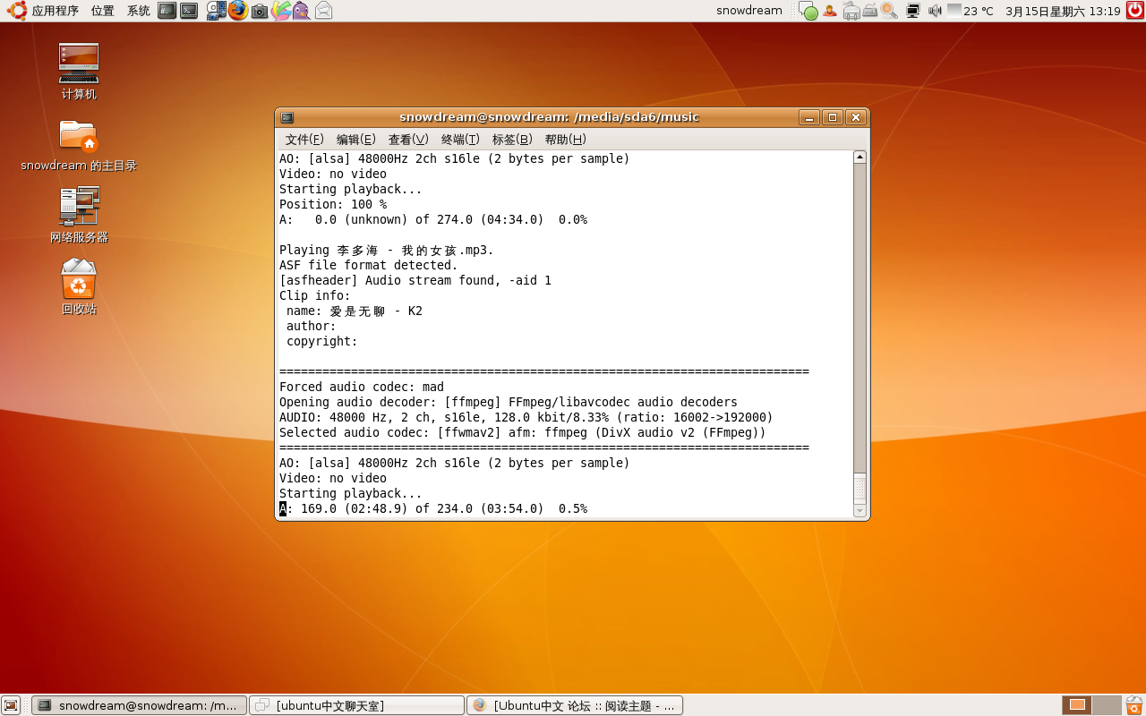Screen dimensions: 1146x716
Task: Click the 'Clip info:' line
Action: 315,295
